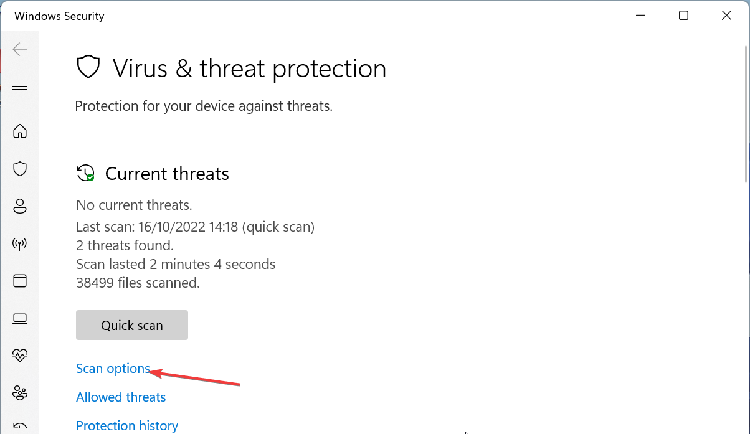Minimize the Windows Security window
This screenshot has height=434, width=750.
tap(640, 15)
